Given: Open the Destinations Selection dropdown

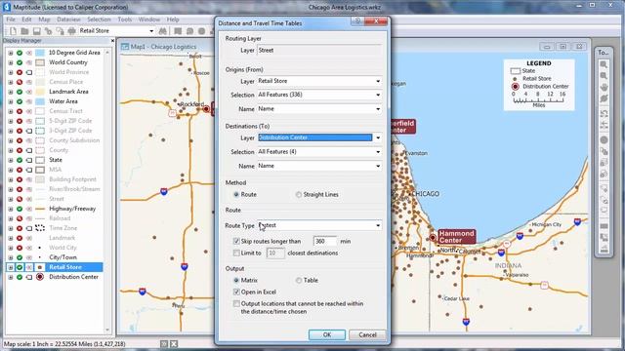Looking at the screenshot, I should tap(378, 152).
